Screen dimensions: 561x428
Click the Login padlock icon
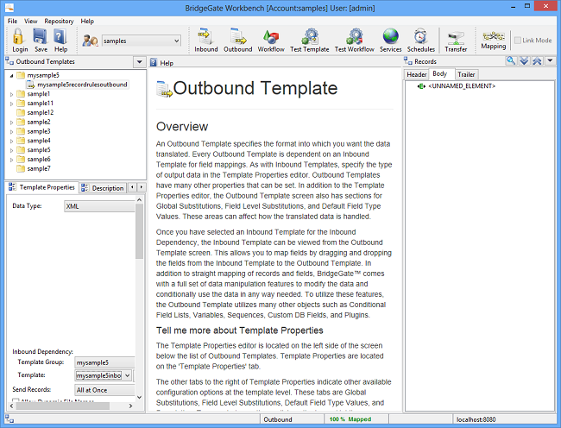click(19, 36)
